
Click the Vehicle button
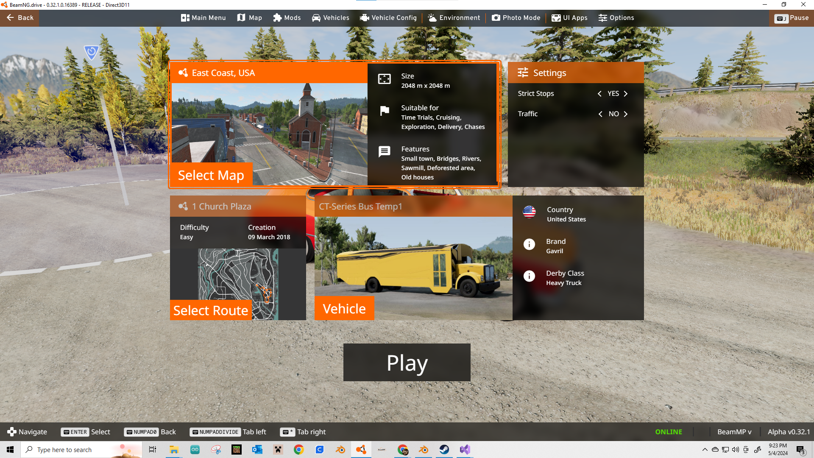click(x=344, y=308)
